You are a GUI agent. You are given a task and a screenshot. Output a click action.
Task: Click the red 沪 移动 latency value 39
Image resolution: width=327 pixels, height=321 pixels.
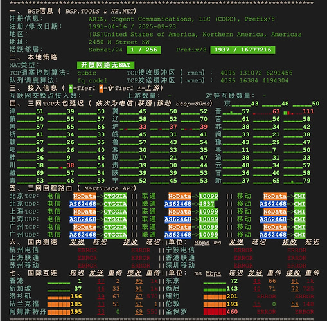[204, 127]
